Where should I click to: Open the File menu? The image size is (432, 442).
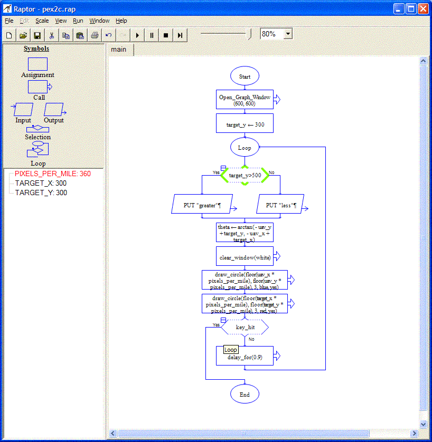tap(9, 21)
